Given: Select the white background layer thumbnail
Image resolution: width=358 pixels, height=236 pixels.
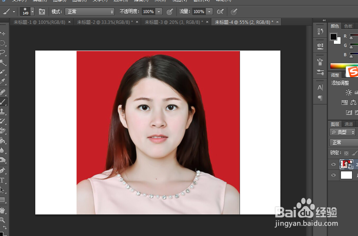Looking at the screenshot, I should click(346, 175).
